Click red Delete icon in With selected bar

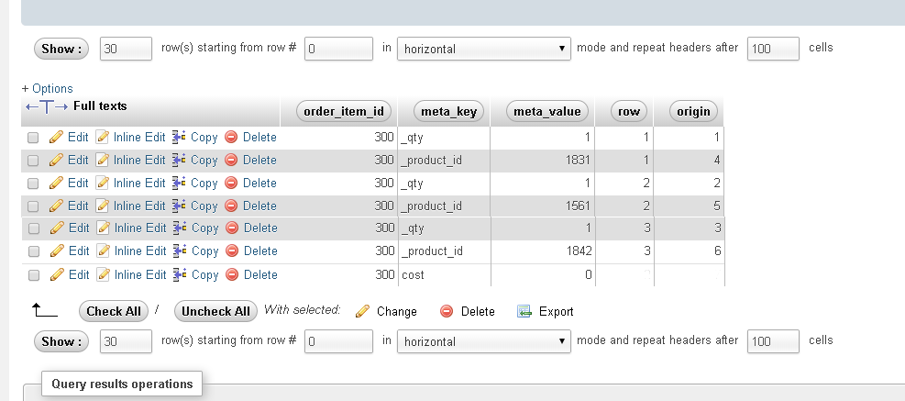[447, 311]
